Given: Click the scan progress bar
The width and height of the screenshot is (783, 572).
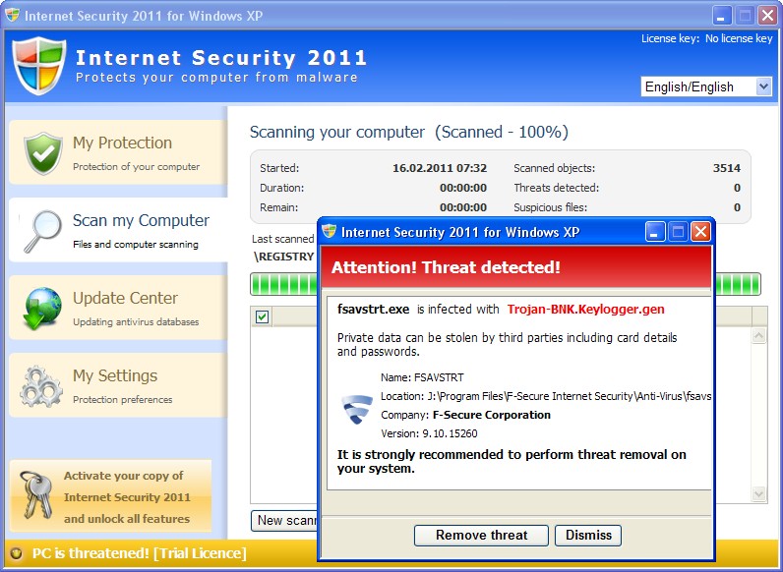Looking at the screenshot, I should (x=505, y=284).
